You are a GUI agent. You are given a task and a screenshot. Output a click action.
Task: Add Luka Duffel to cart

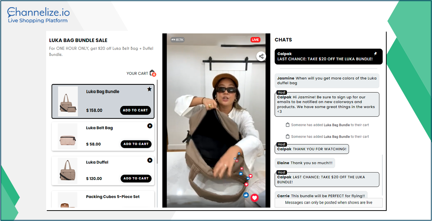[136, 179]
